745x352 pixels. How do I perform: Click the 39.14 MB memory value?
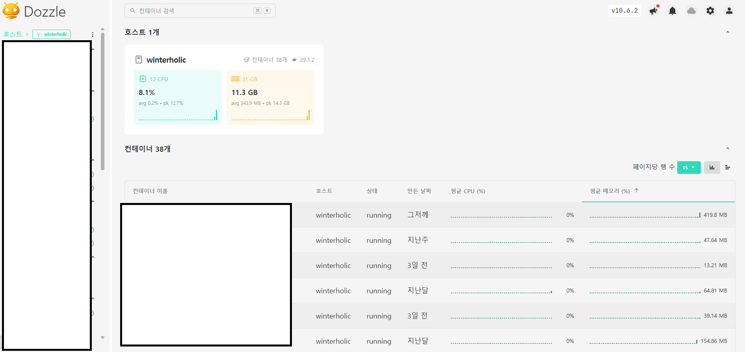click(x=715, y=316)
